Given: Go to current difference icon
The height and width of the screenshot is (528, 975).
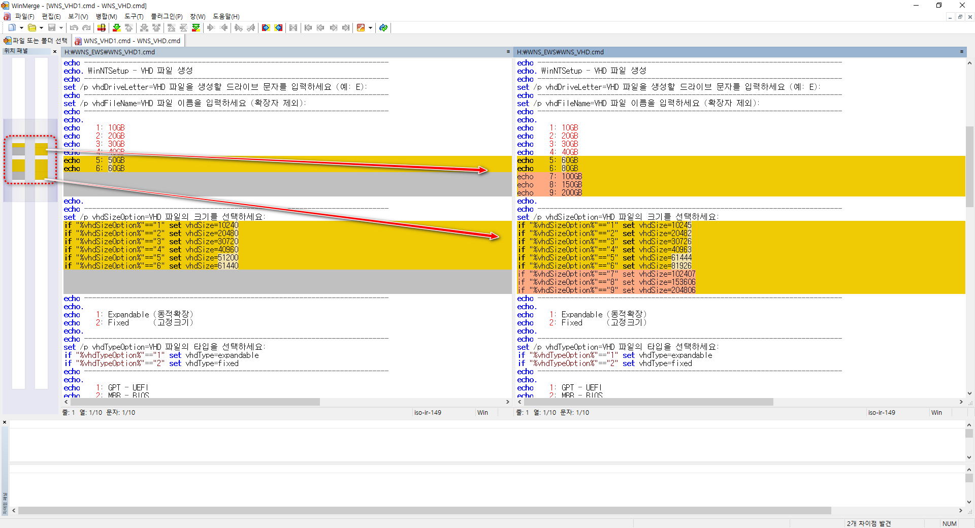Looking at the screenshot, I should point(184,28).
